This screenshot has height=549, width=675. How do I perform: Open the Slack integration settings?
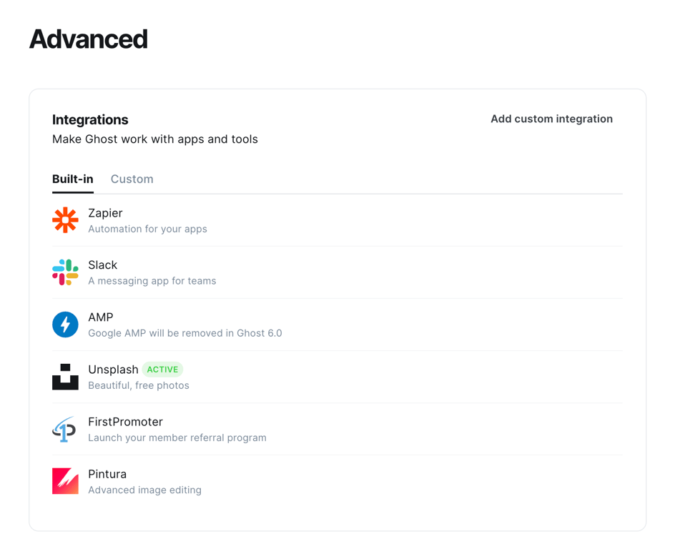click(x=102, y=265)
